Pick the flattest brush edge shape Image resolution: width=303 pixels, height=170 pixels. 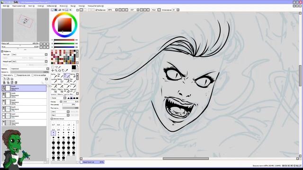pos(77,98)
